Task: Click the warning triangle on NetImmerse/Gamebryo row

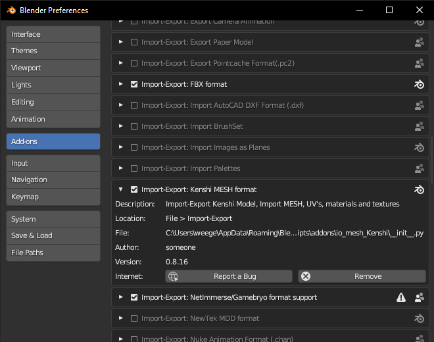Action: click(400, 297)
